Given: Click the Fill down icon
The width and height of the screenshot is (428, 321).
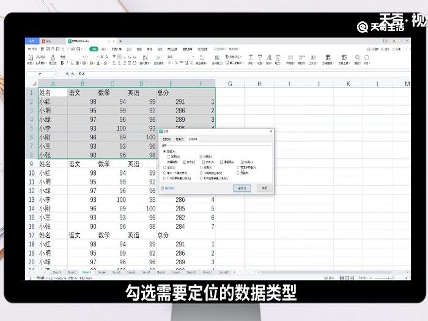Looking at the screenshot, I should click(x=278, y=57).
